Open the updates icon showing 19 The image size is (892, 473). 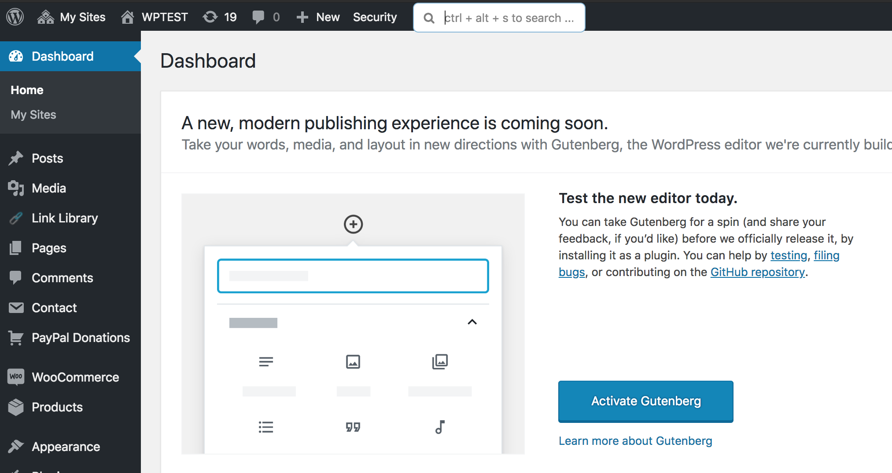pyautogui.click(x=219, y=17)
